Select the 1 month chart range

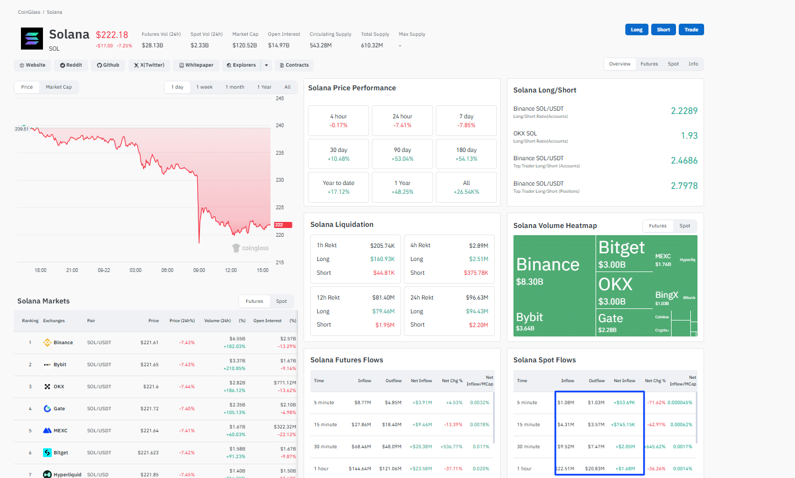[x=235, y=87]
